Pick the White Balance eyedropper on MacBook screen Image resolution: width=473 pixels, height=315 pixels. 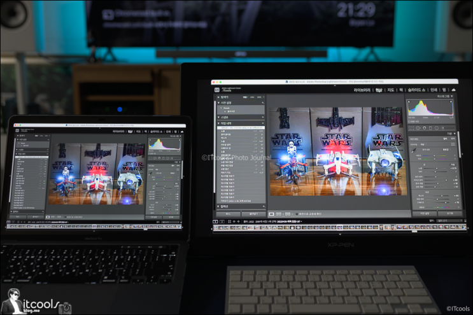(x=150, y=174)
